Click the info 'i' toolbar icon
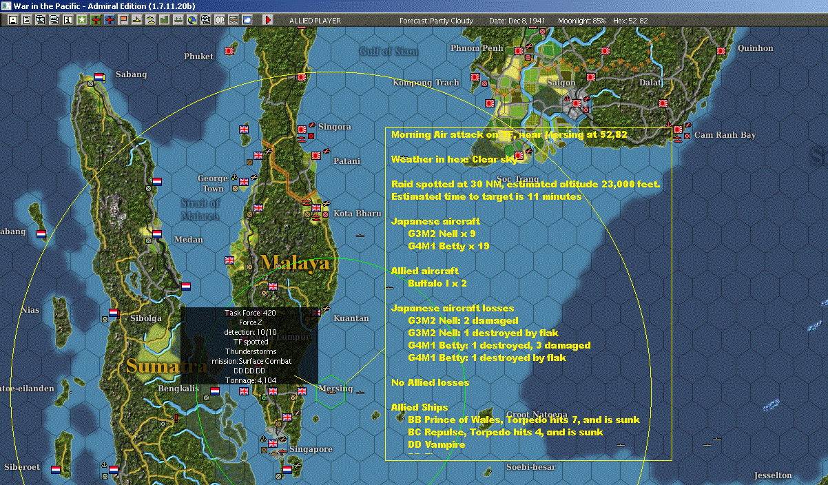 point(68,21)
